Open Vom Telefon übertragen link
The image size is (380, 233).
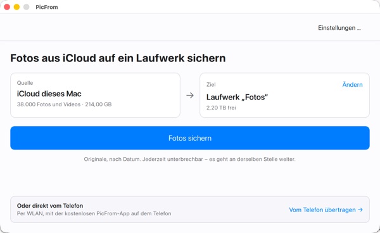click(326, 210)
